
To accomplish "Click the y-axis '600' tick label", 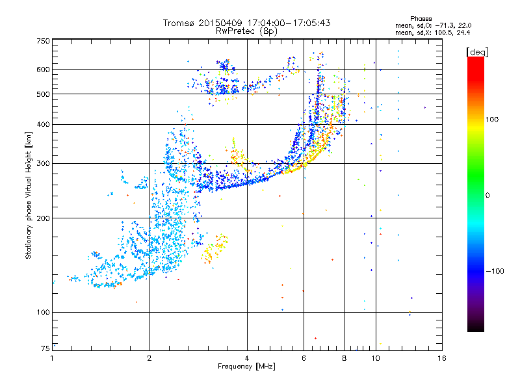I will 43,70.
